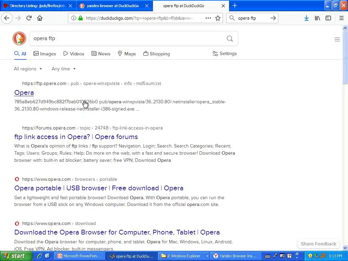Close the yandex browser DuckDuckGo tab
This screenshot has height=261, width=348.
pos(147,6)
